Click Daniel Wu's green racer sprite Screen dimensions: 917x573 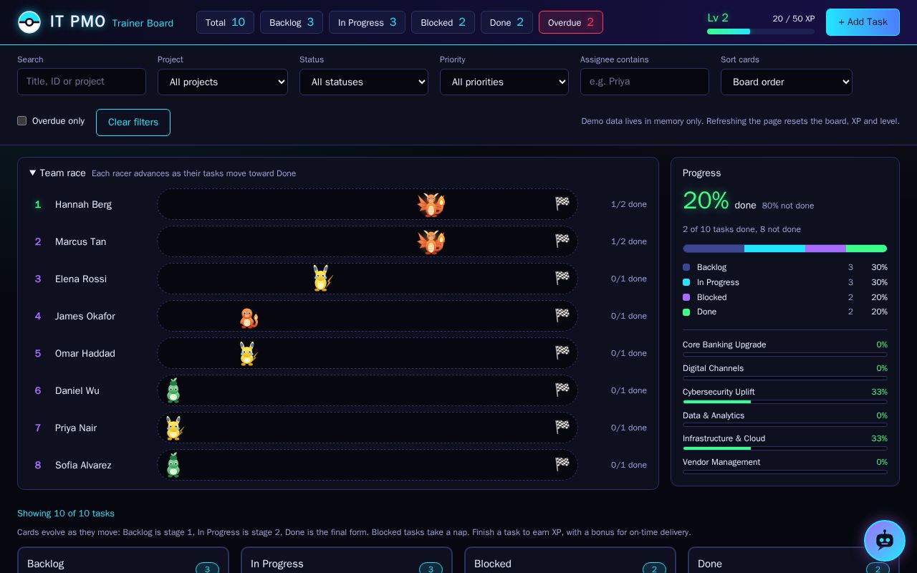(x=173, y=390)
